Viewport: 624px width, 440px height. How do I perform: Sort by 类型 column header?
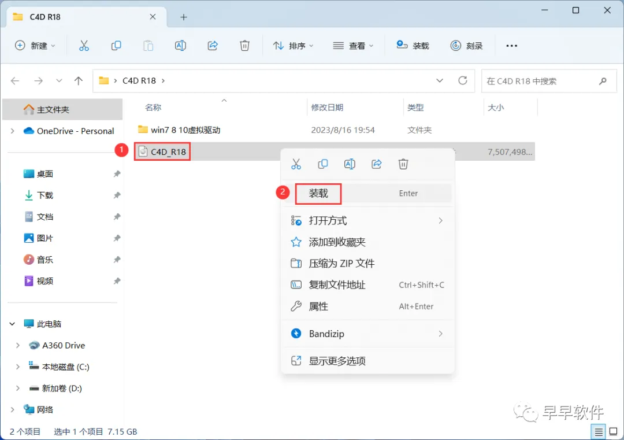(415, 108)
